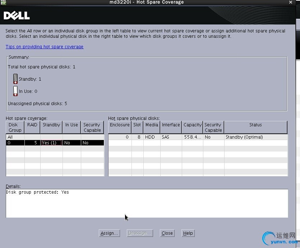Viewport: 300px width, 248px height.
Task: Click Unassigned physical disks: 5 text
Action: click(37, 104)
